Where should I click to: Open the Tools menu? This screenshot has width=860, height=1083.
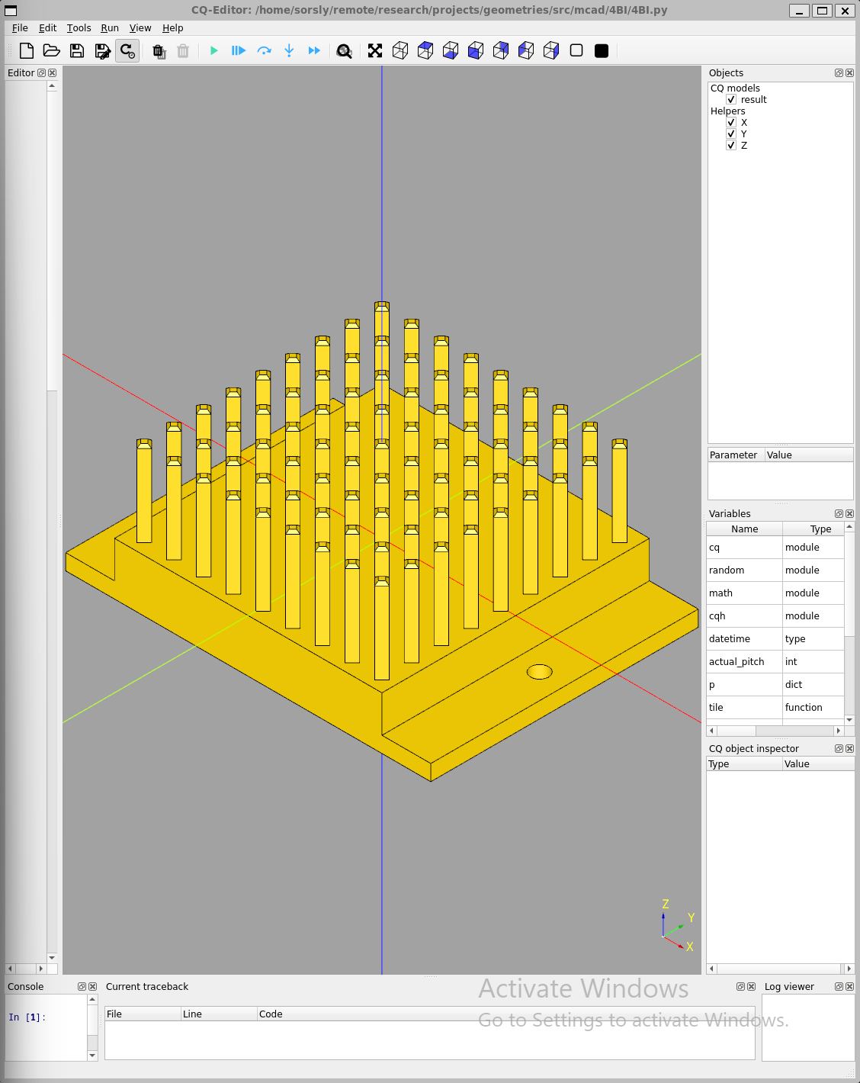point(79,28)
